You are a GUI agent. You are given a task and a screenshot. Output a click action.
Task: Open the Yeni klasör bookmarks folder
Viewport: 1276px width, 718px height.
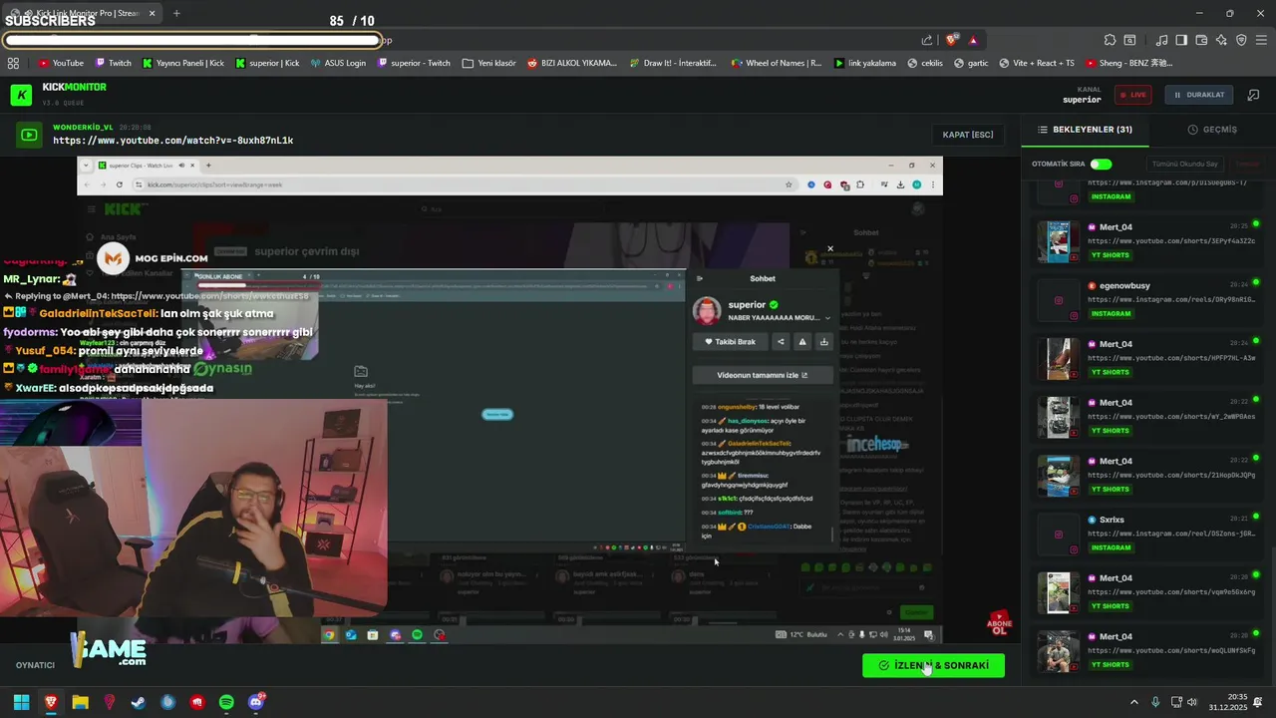(x=489, y=63)
